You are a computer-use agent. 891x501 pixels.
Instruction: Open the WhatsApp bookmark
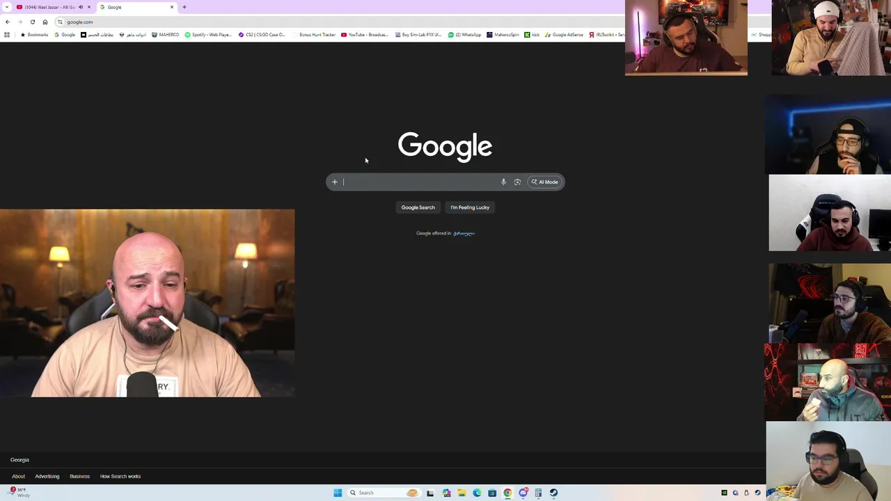click(x=465, y=35)
